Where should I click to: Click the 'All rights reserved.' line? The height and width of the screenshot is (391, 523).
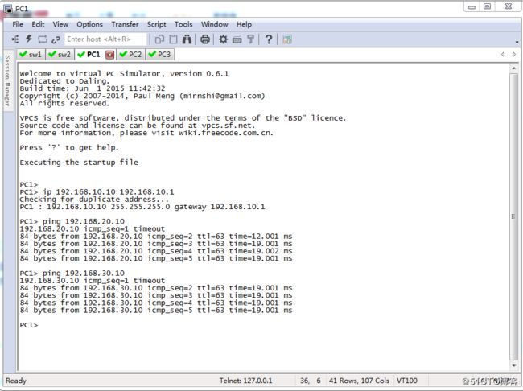click(x=64, y=104)
